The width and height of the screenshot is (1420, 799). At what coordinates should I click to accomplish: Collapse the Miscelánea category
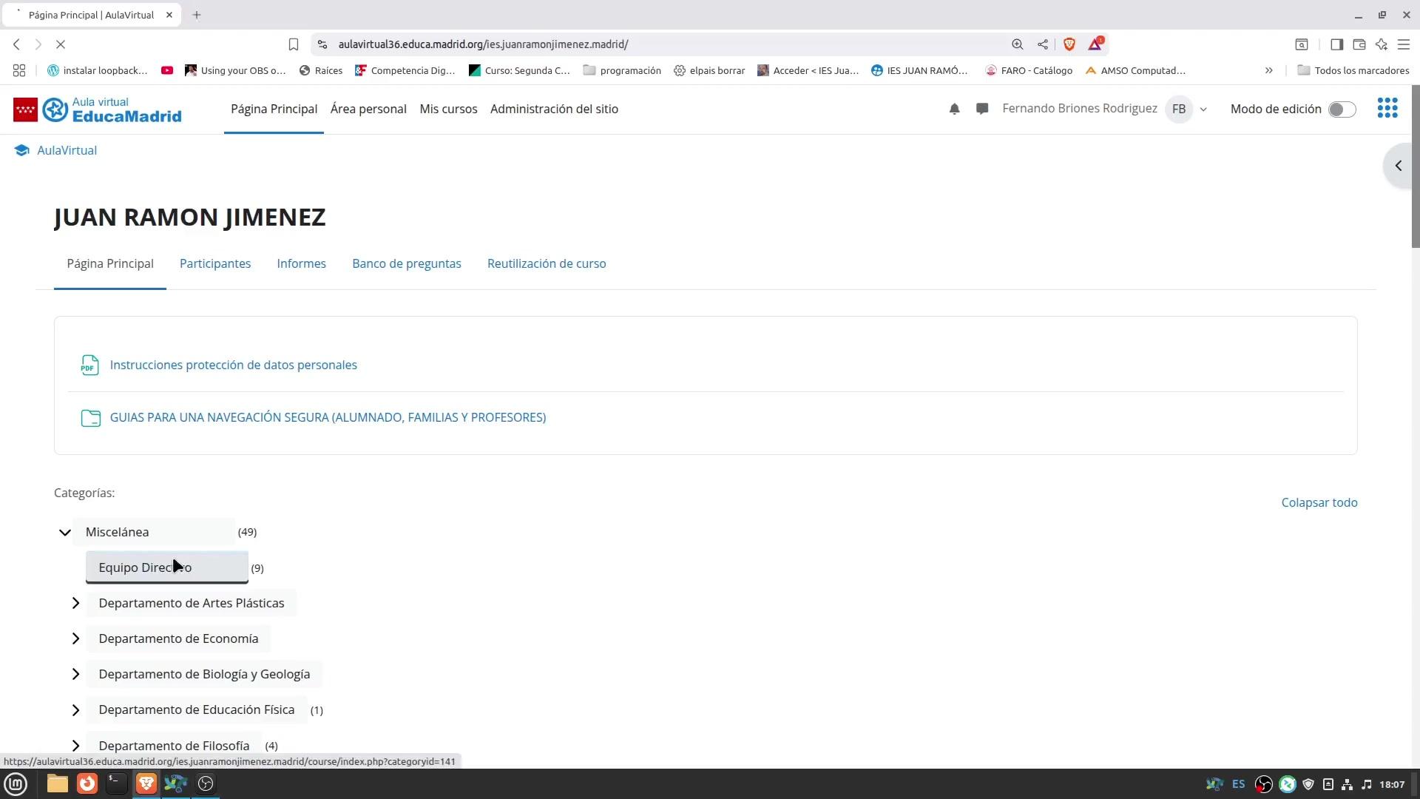[65, 532]
